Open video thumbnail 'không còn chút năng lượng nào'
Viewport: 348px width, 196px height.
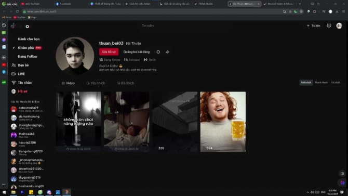point(78,122)
